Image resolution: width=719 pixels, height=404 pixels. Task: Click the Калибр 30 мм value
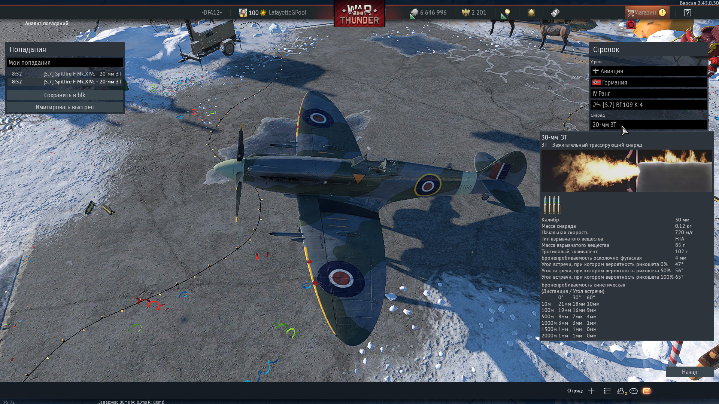coord(682,220)
